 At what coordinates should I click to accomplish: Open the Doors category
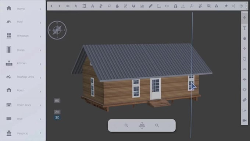click(23, 50)
